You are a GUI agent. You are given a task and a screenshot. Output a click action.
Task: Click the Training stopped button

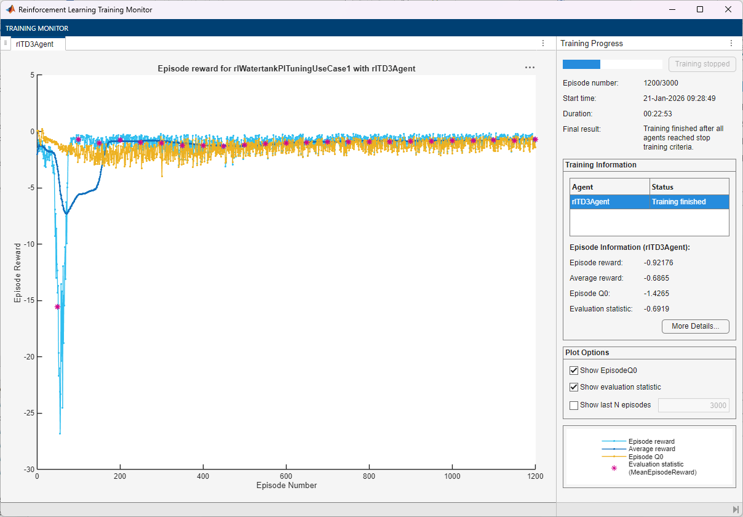click(702, 64)
